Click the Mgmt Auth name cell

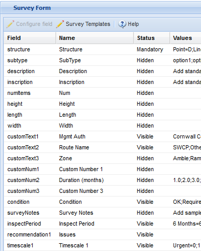[95, 136]
